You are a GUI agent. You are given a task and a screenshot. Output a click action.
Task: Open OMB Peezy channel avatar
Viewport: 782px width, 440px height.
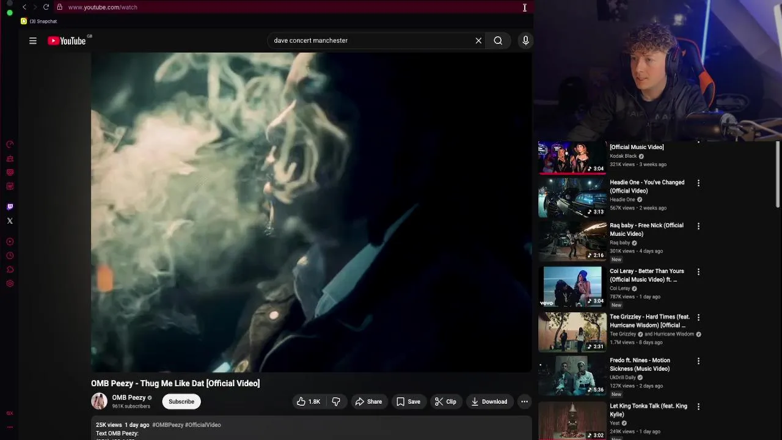(99, 402)
